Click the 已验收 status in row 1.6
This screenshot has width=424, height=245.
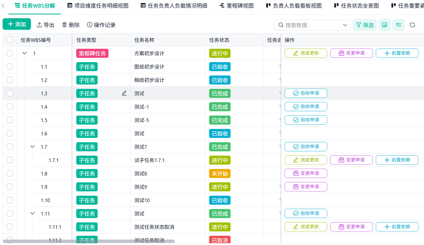pyautogui.click(x=220, y=134)
